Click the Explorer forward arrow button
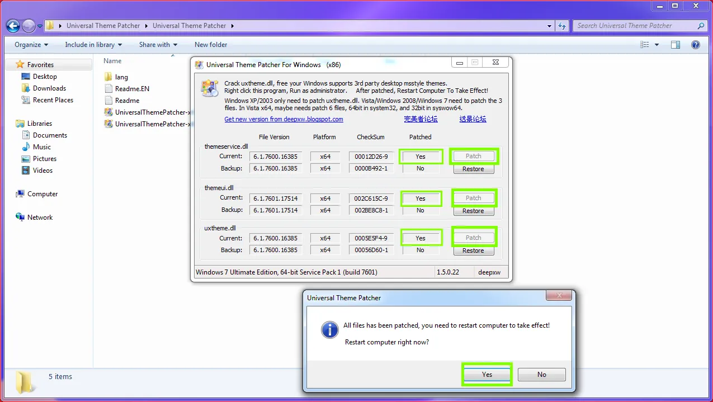This screenshot has width=713, height=402. click(29, 26)
